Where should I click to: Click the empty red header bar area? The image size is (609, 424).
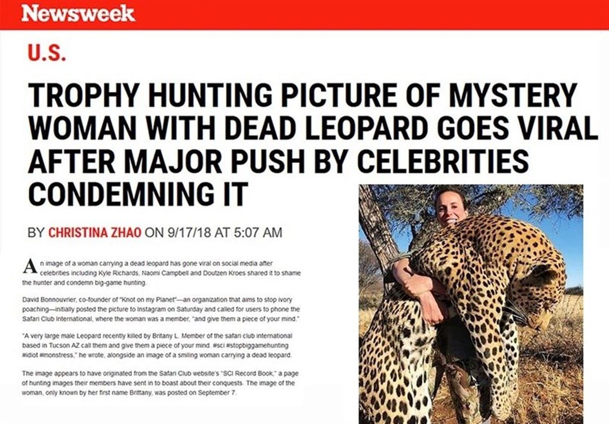coord(370,14)
